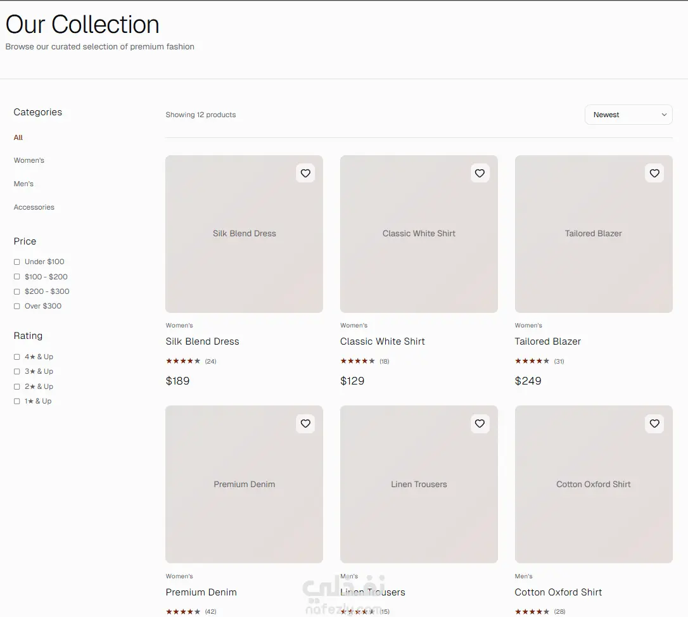Click the $249 price text
688x617 pixels.
point(528,381)
